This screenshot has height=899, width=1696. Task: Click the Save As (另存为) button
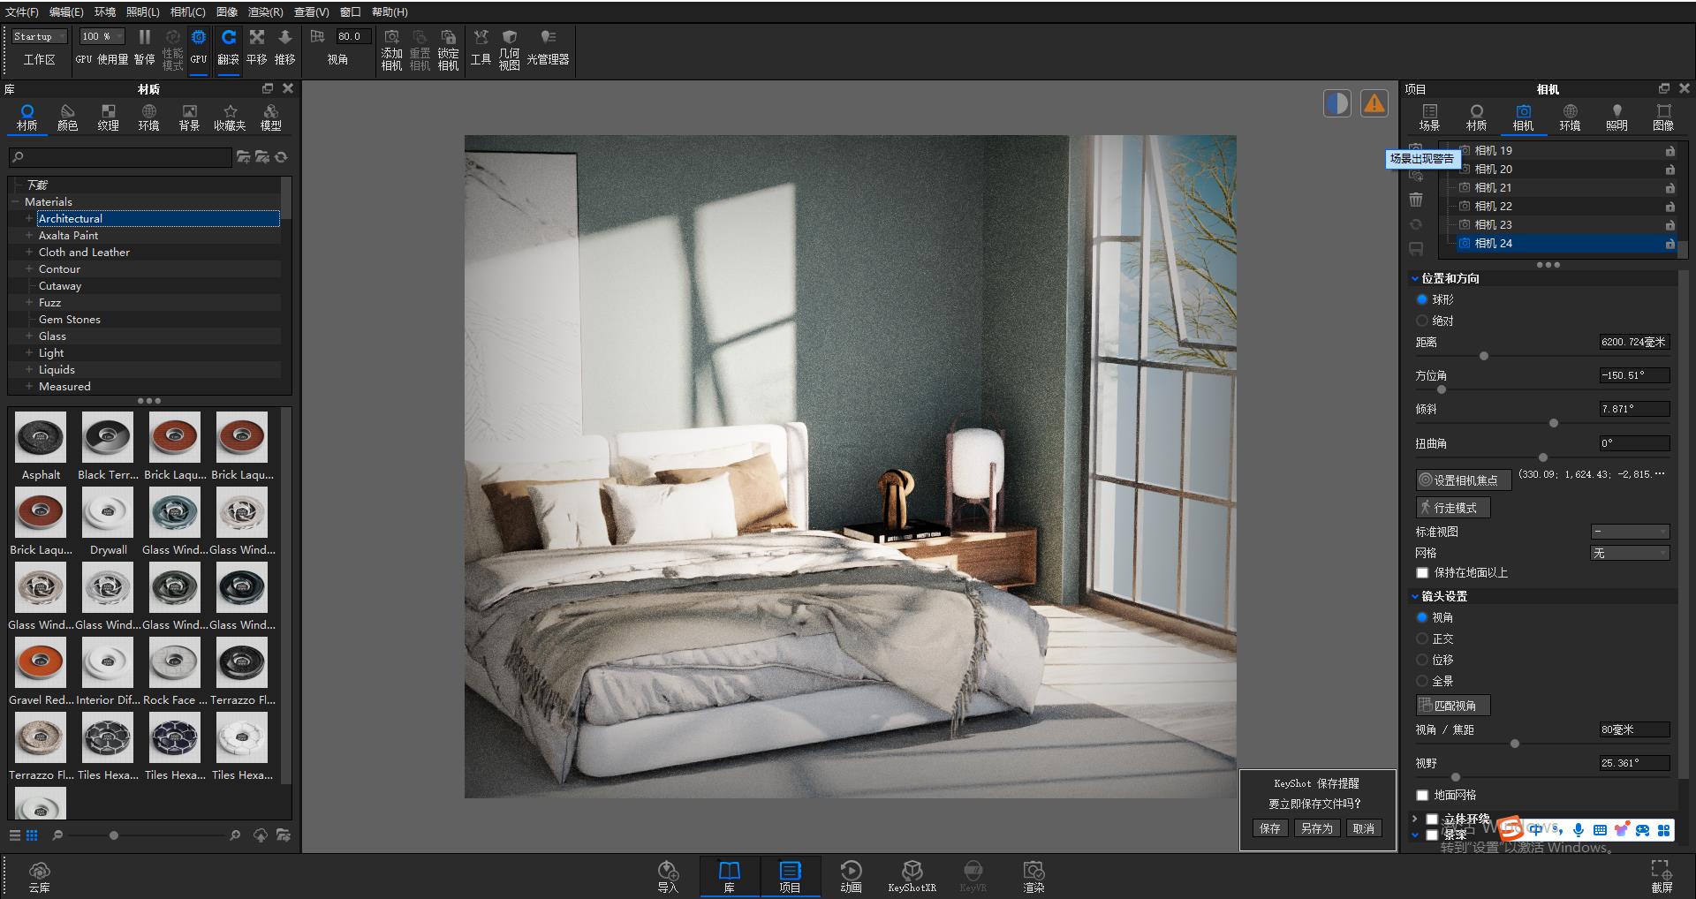[x=1316, y=828]
